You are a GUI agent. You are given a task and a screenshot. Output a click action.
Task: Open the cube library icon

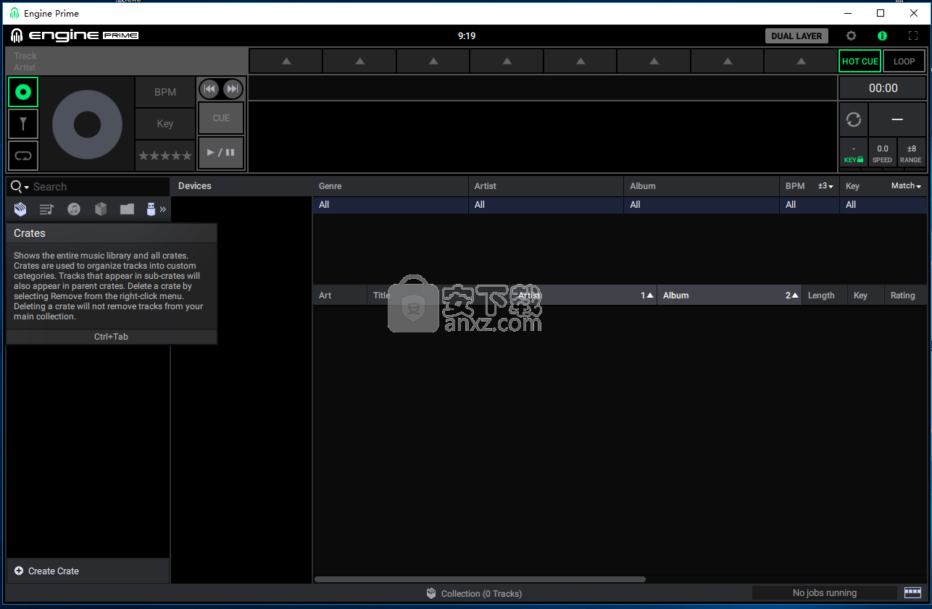101,209
